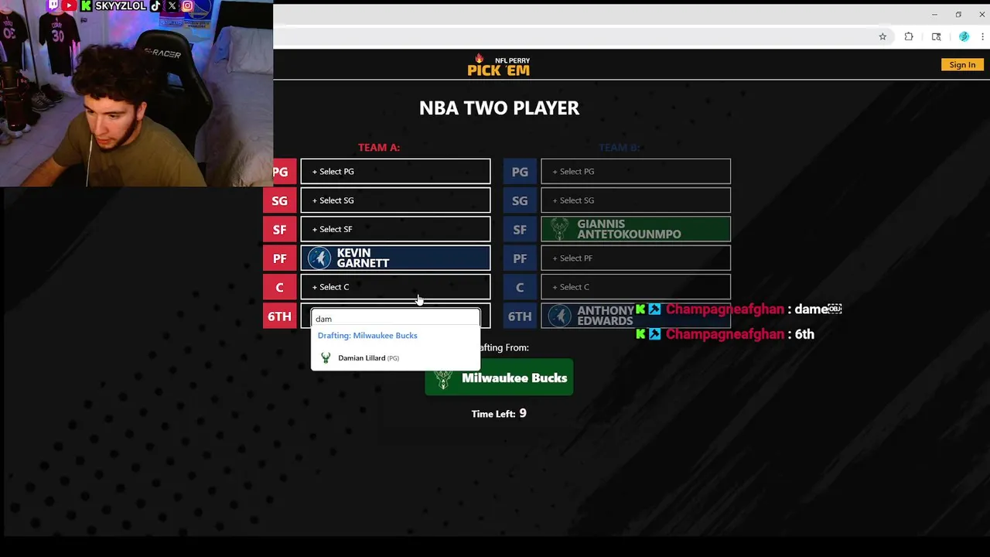The height and width of the screenshot is (557, 990).
Task: Click the X icon in stream overlay
Action: coord(172,5)
